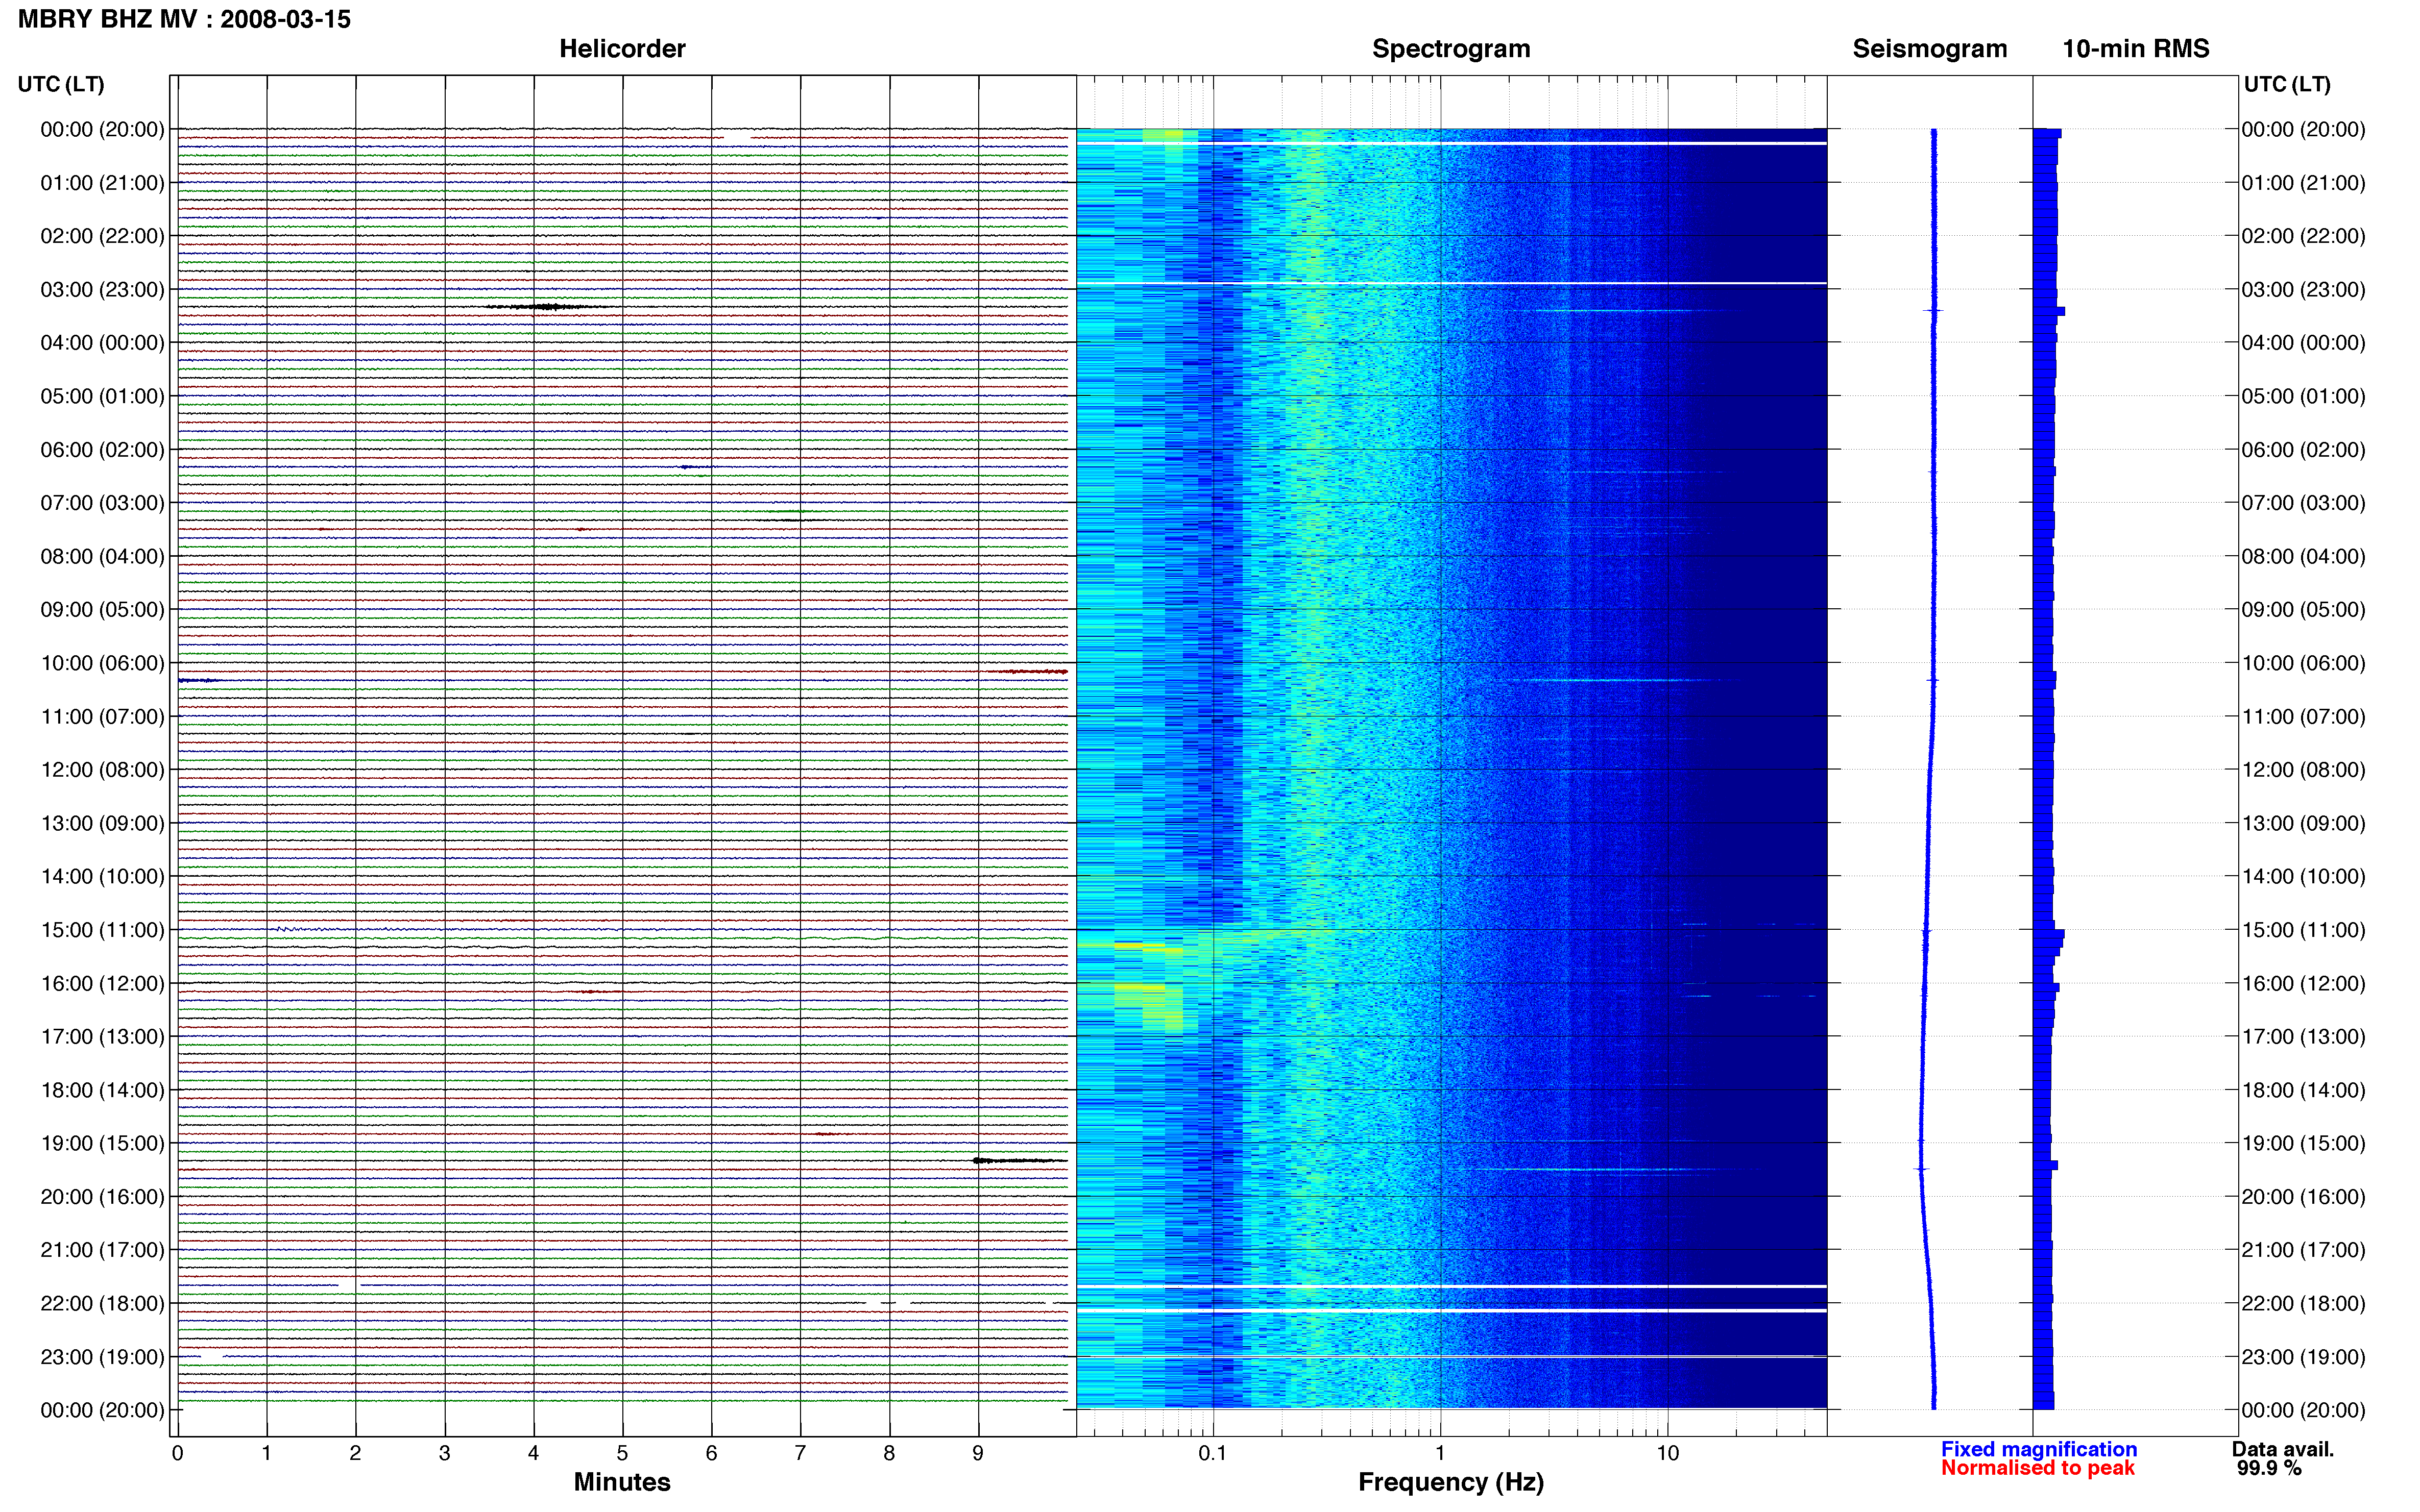This screenshot has width=2420, height=1512.
Task: Click minute tick label '3' under the helicorder
Action: pos(444,1453)
